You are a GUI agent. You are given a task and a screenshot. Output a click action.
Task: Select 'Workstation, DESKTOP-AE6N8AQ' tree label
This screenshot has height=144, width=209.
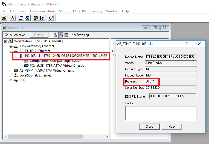tap(39, 41)
